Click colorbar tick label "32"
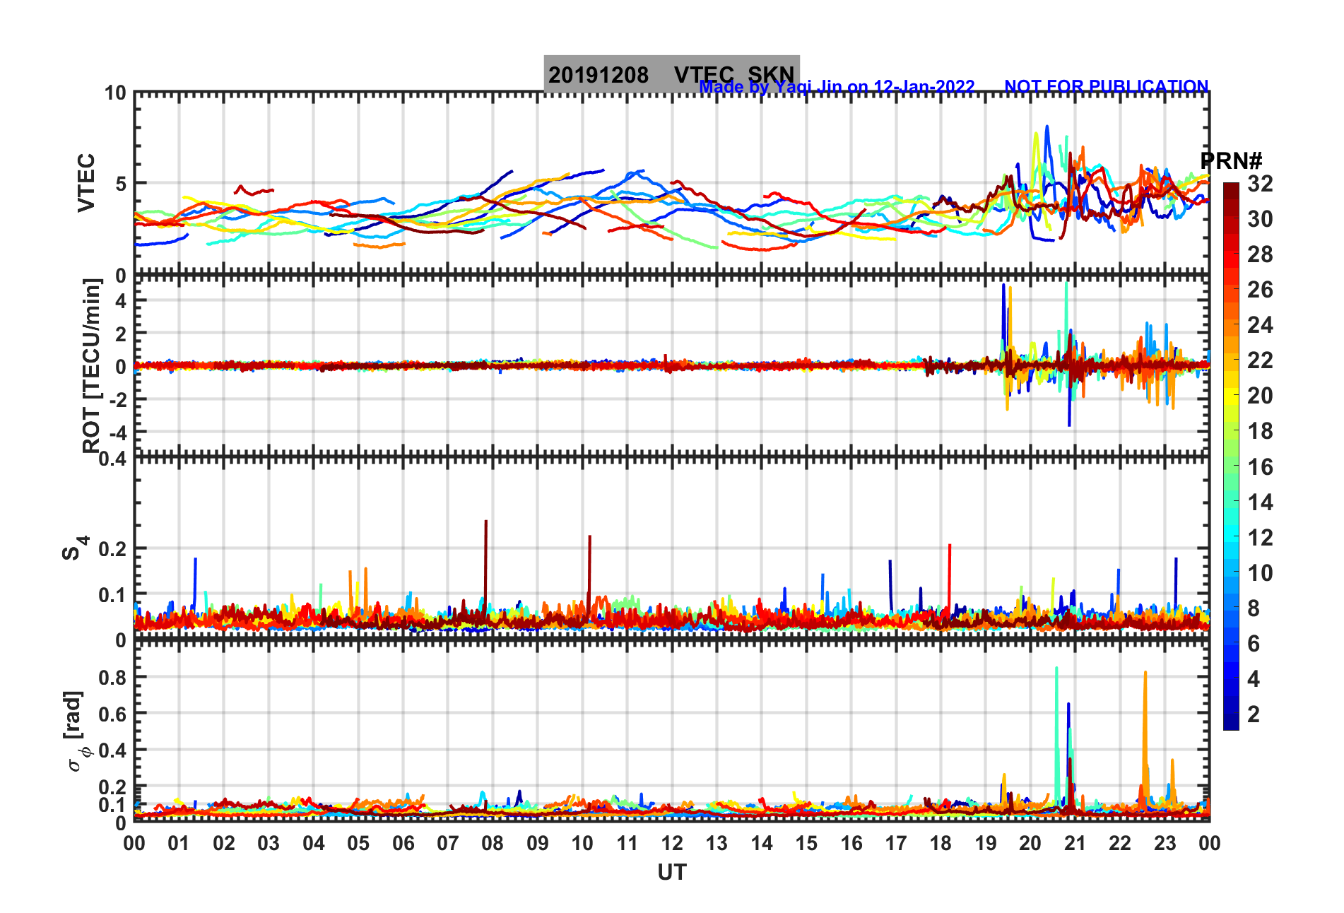Screen dimensions: 1344x913 pos(1260,184)
